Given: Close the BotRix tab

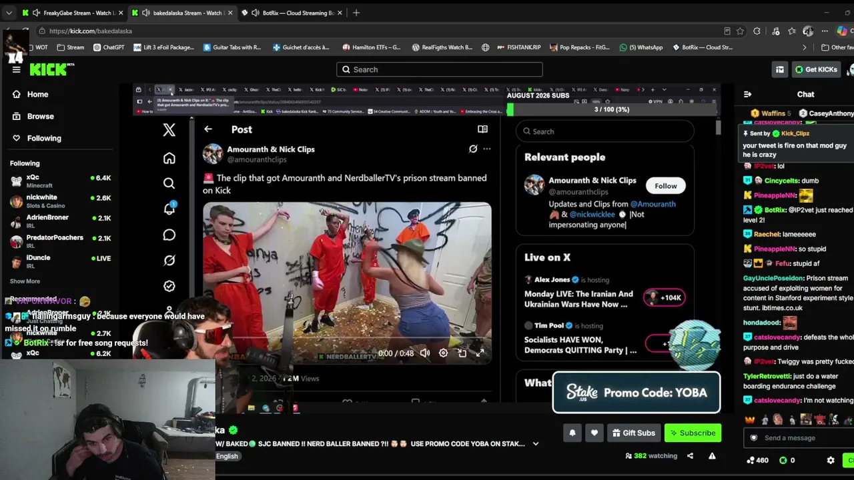Looking at the screenshot, I should click(x=340, y=13).
